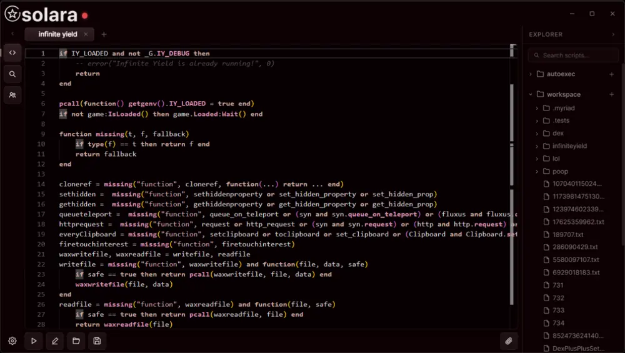Open file 17625359962.txt
Viewport: 625px width, 353px height.
[574, 222]
